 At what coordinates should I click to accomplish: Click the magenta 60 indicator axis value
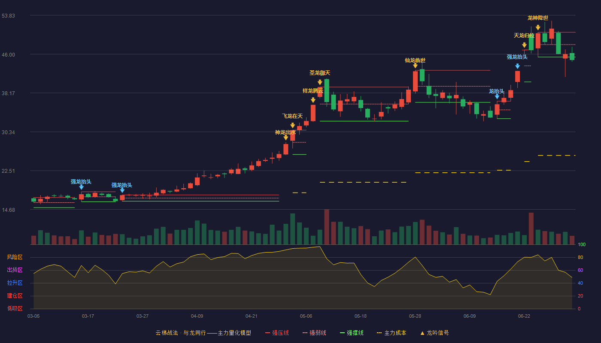click(580, 270)
